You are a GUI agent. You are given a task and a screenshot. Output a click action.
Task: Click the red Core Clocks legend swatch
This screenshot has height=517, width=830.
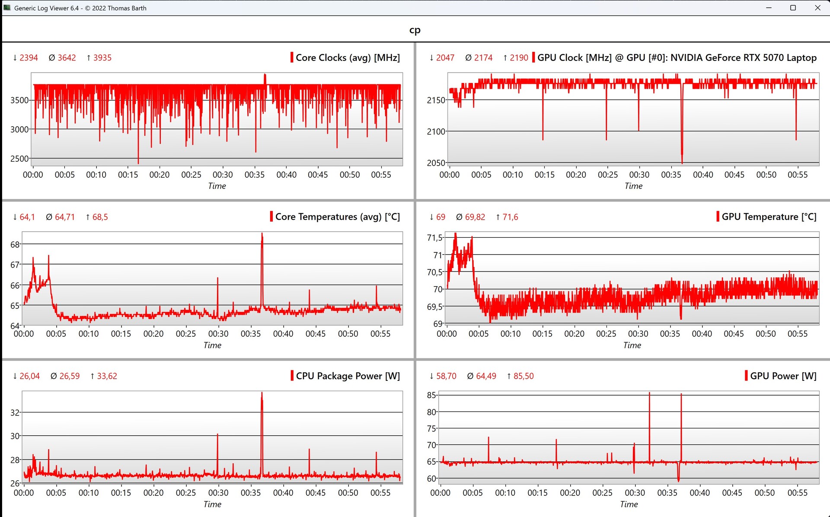tap(292, 57)
